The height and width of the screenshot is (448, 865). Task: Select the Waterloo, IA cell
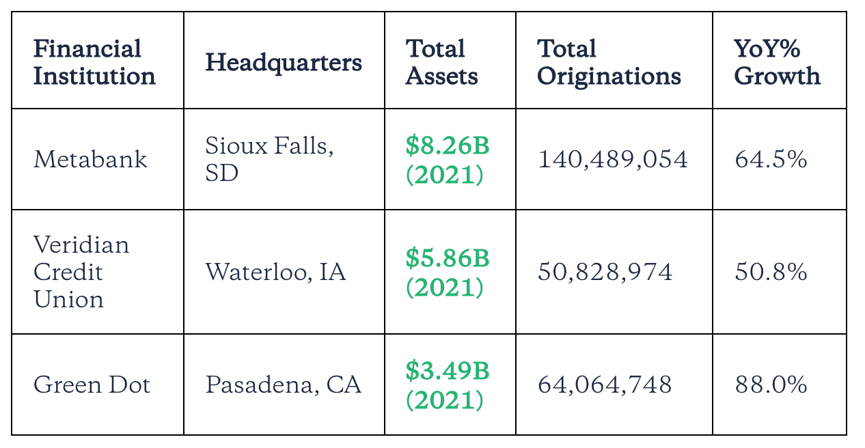[275, 272]
